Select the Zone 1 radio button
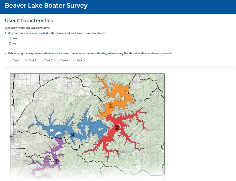236x181 pixels. 10,60
